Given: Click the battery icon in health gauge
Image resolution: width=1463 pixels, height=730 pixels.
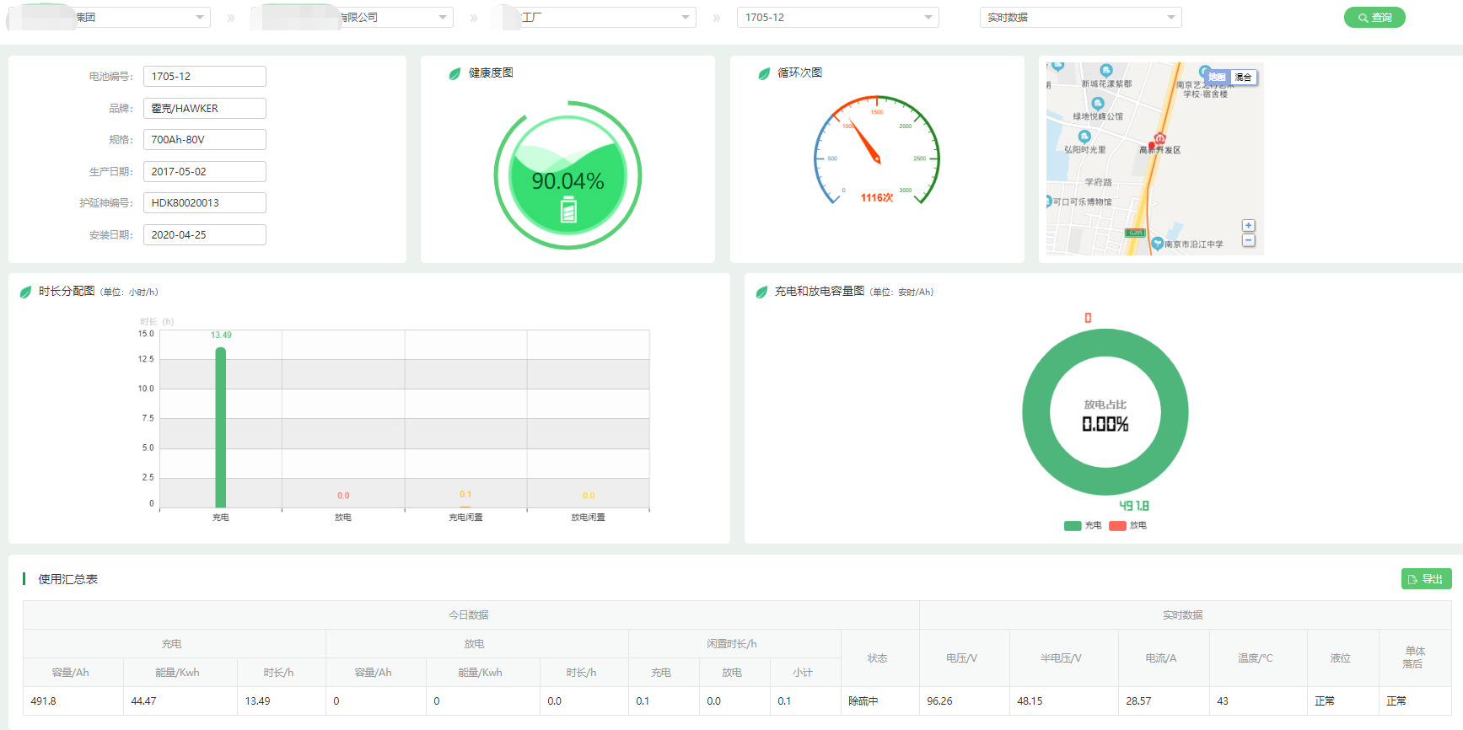Looking at the screenshot, I should (x=568, y=209).
